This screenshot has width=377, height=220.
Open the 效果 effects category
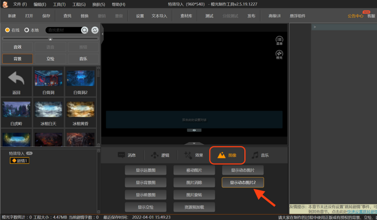point(194,155)
